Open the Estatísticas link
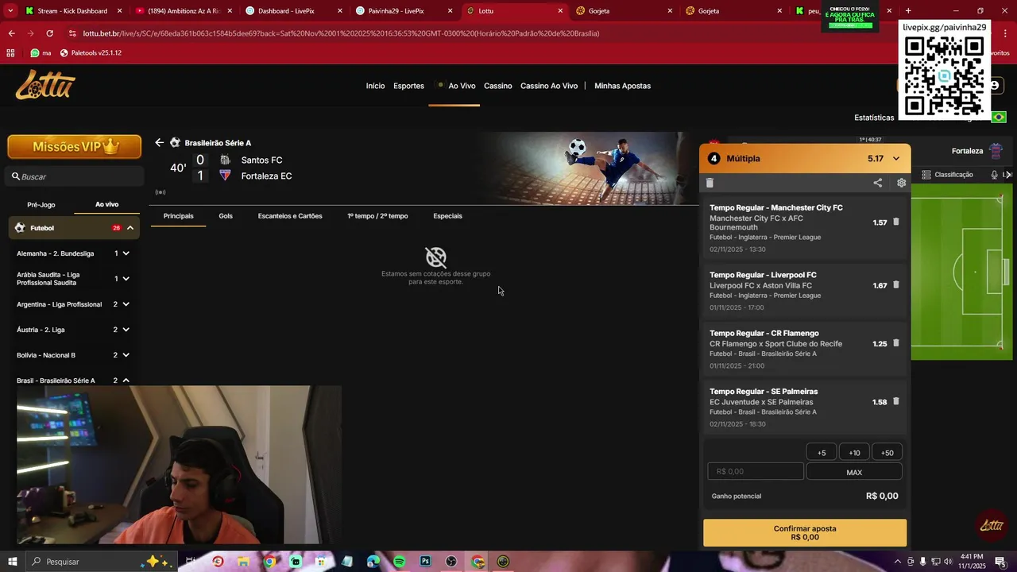 click(874, 118)
